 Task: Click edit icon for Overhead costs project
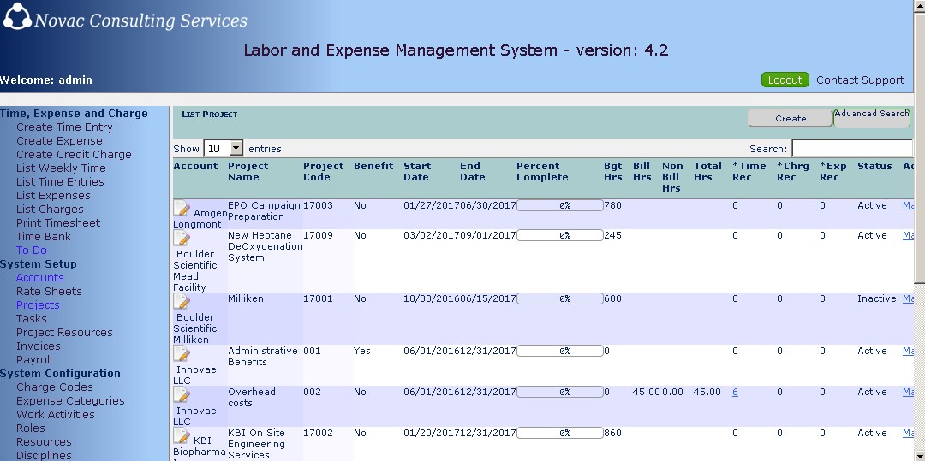(x=182, y=395)
